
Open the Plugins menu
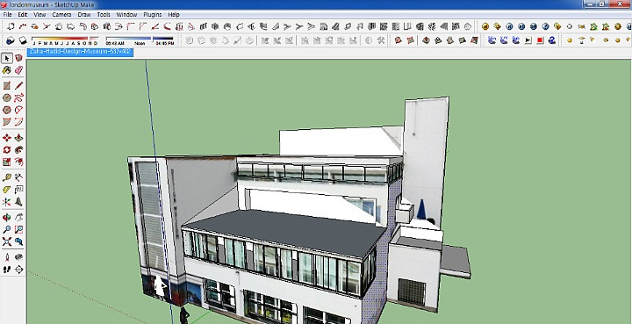tap(153, 15)
